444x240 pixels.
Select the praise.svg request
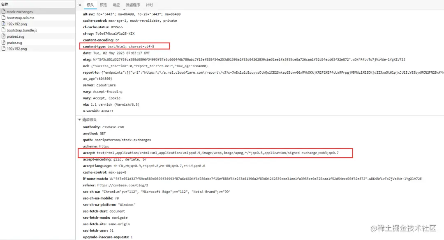click(38, 43)
